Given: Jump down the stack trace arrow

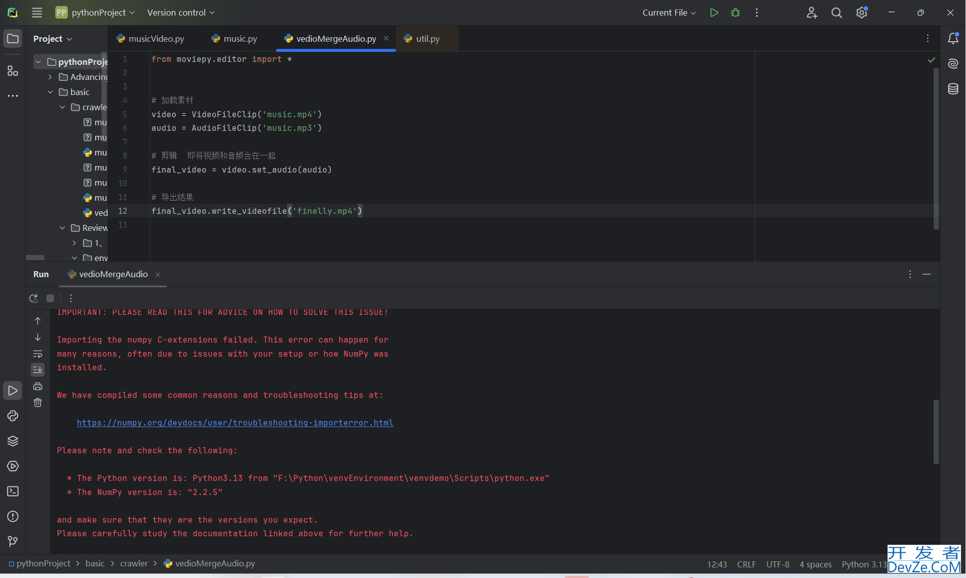Looking at the screenshot, I should (x=38, y=338).
